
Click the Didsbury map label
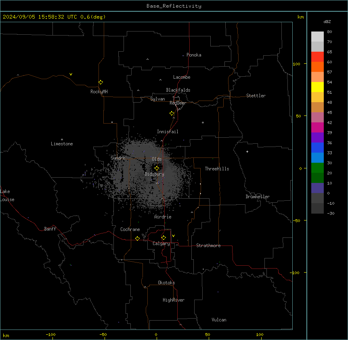pyautogui.click(x=155, y=174)
